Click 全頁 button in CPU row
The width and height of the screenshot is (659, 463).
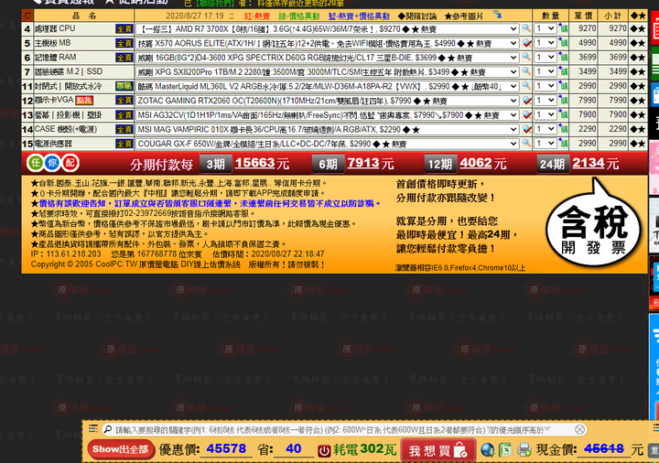(x=124, y=29)
